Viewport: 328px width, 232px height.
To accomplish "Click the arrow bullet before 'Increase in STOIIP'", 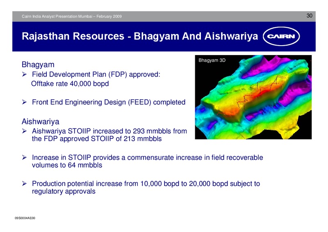I will pos(24,157).
